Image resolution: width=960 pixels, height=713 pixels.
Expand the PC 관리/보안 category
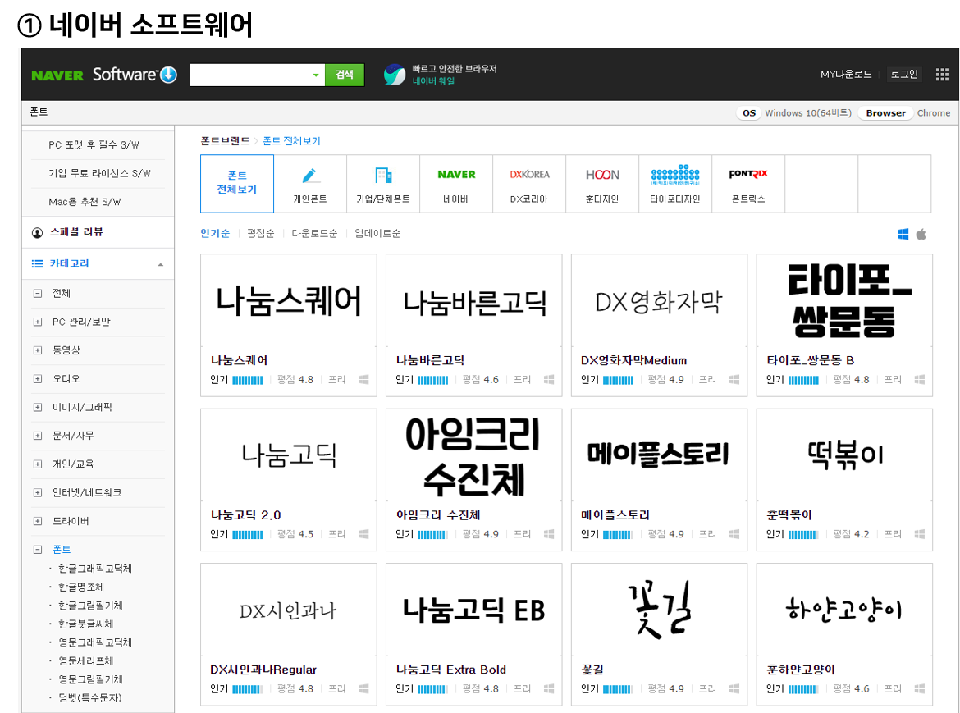(38, 322)
